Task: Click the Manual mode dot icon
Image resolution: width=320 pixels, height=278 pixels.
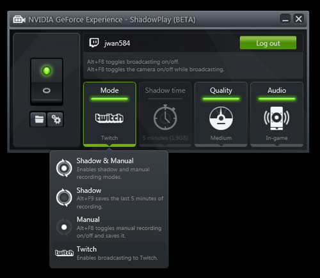Action: 64,227
